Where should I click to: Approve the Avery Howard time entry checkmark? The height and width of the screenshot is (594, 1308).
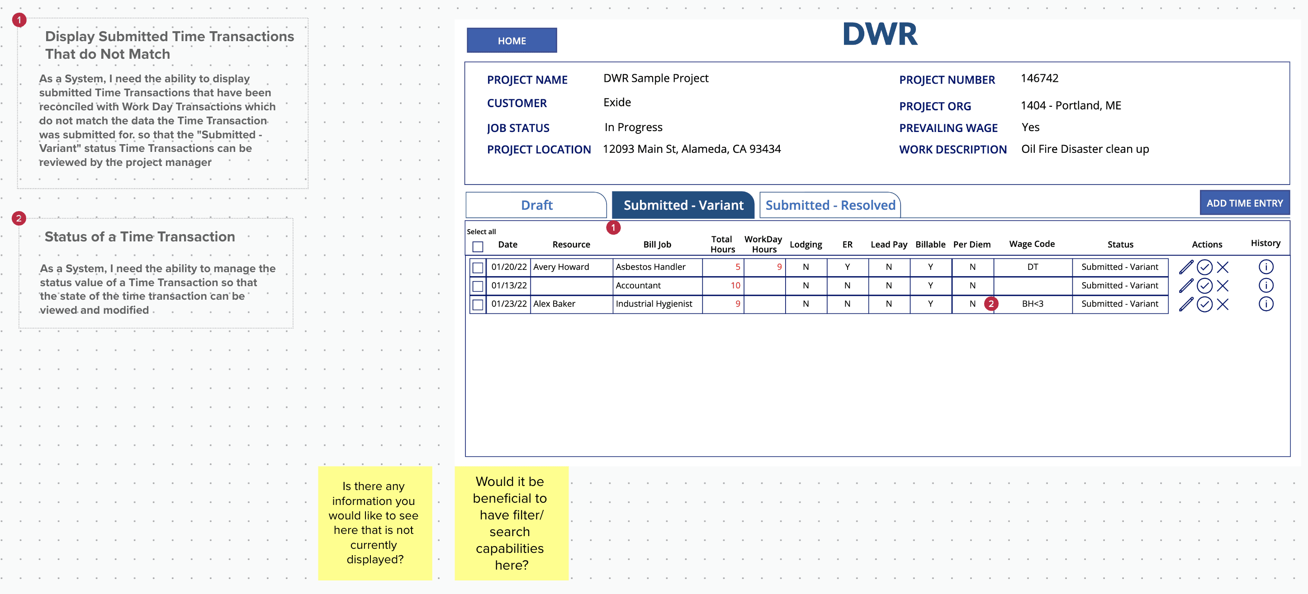(1204, 267)
